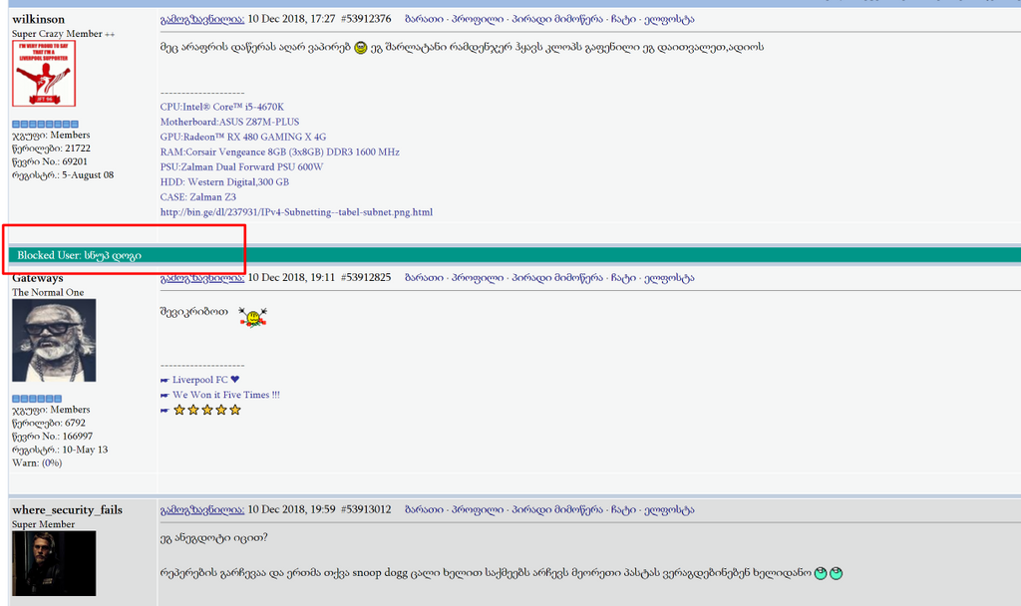This screenshot has width=1021, height=606.
Task: Click the flag icon before "We Won it Five Times"
Action: (166, 395)
